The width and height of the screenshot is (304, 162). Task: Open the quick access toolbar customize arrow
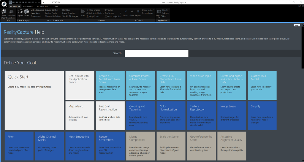(x=43, y=2)
